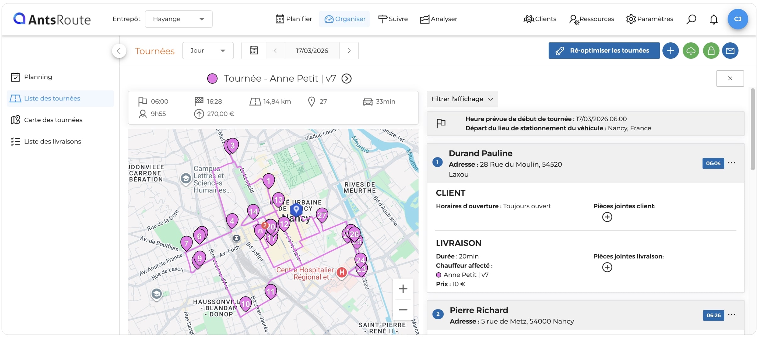Click map marker 7
This screenshot has width=758, height=337.
(x=187, y=244)
